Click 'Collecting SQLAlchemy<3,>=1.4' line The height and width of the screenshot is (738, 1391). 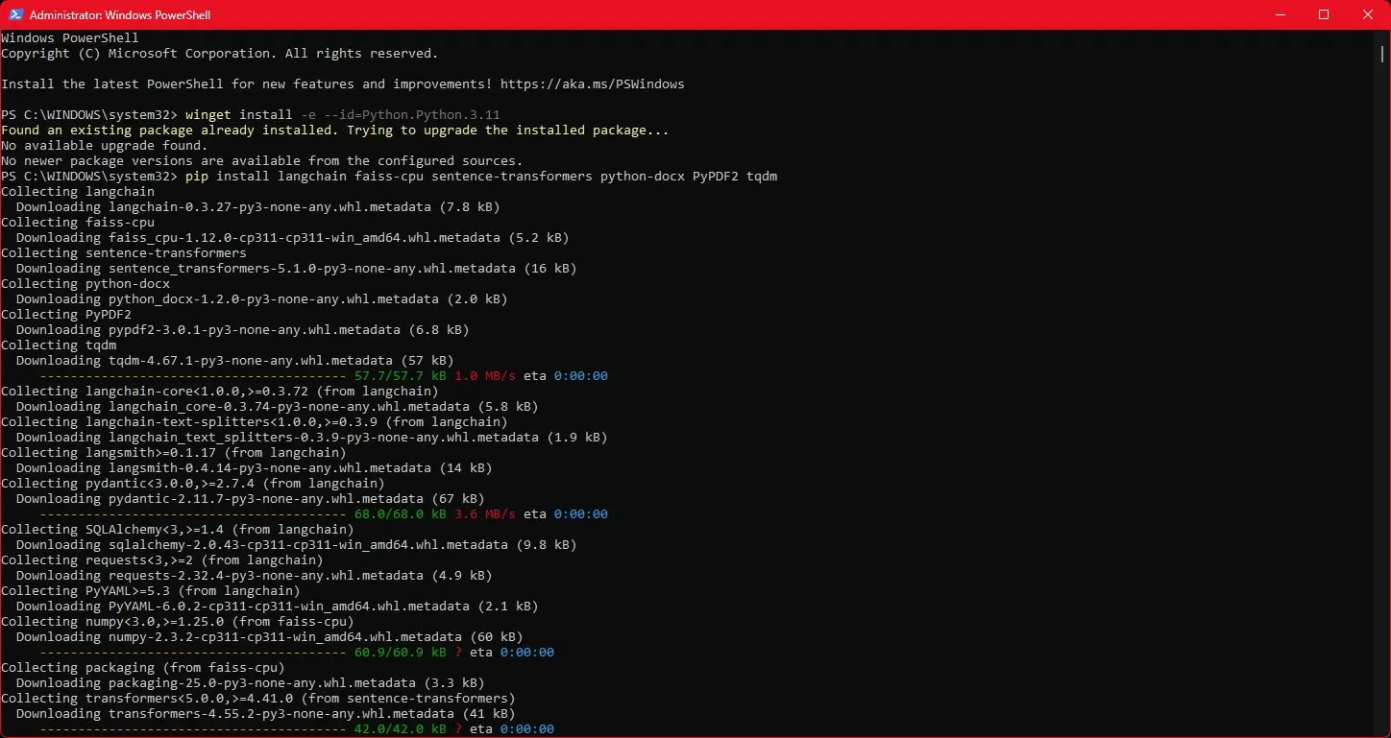click(178, 530)
